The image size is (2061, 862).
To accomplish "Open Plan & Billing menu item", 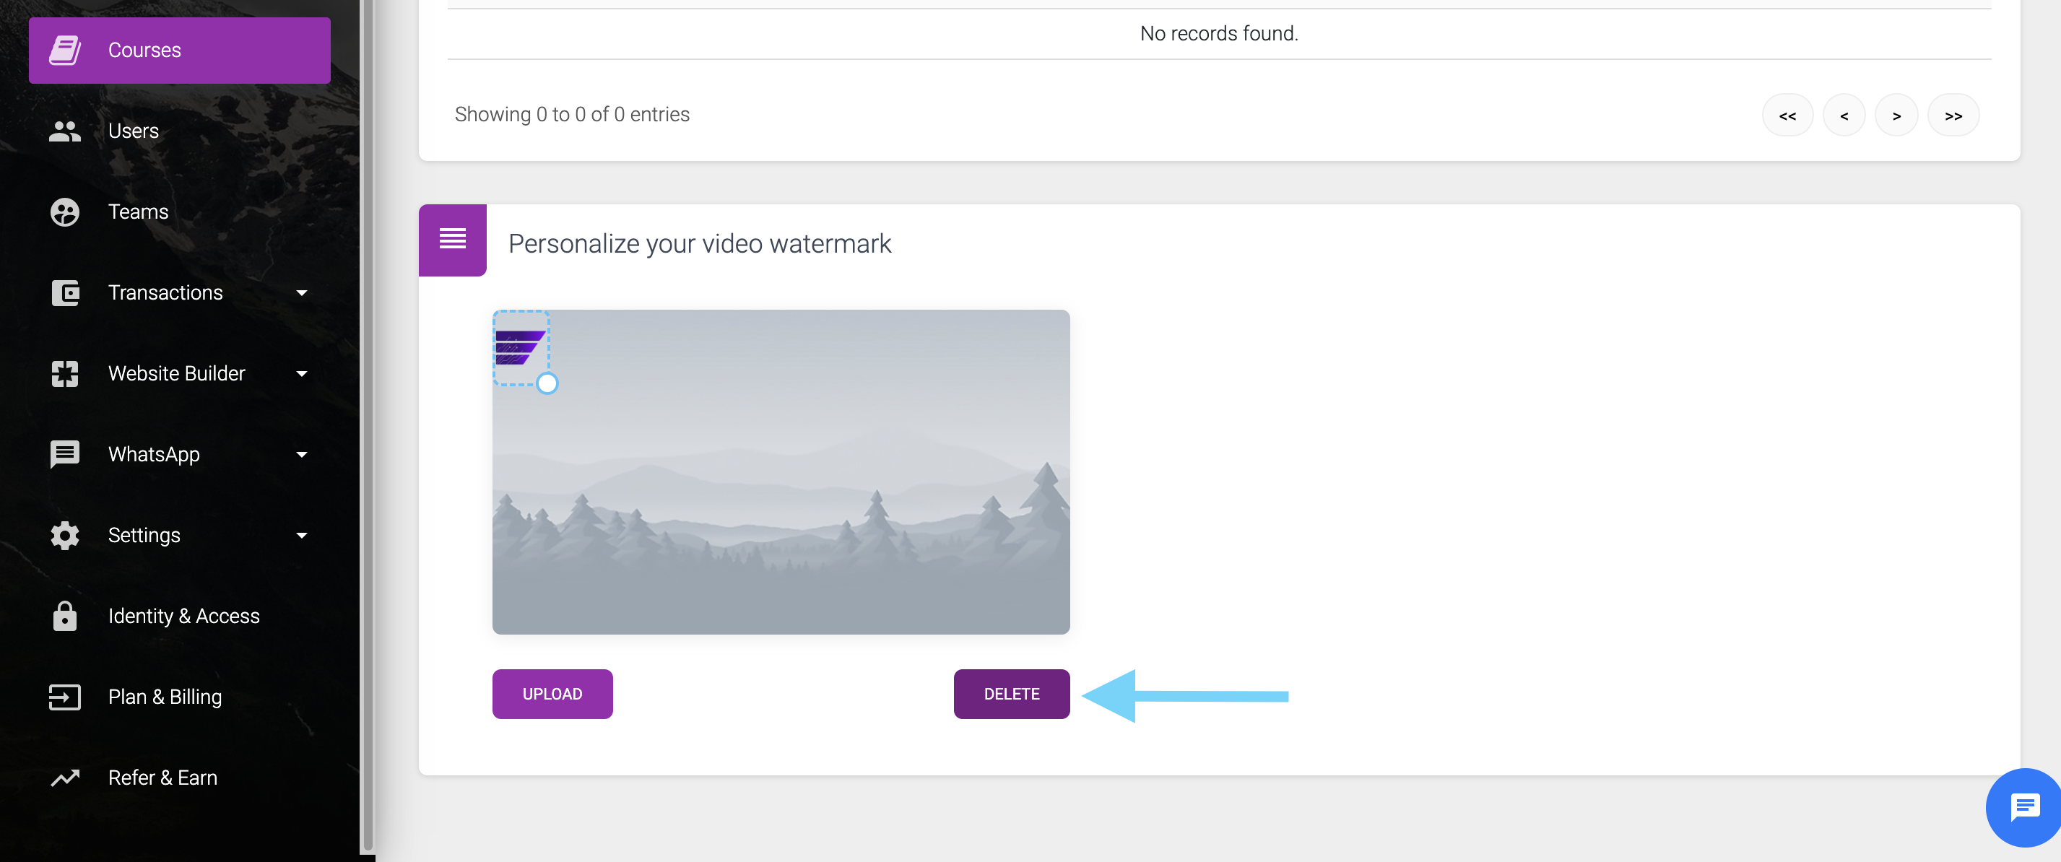I will [179, 697].
